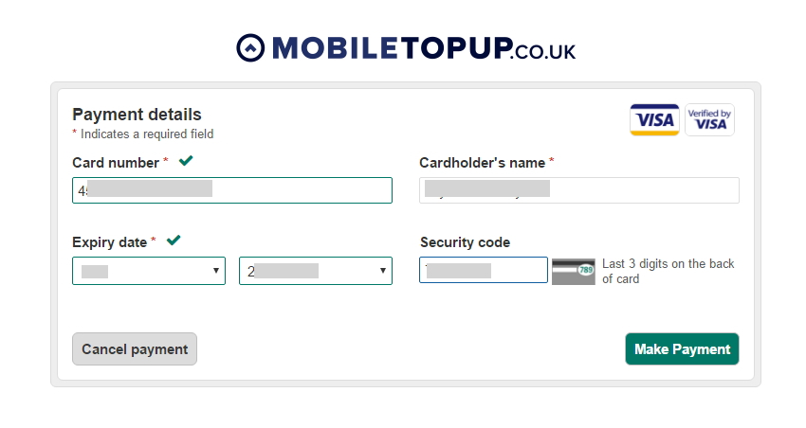The height and width of the screenshot is (428, 806).
Task: Click the MobileTopup circular arrow logo icon
Action: (250, 48)
